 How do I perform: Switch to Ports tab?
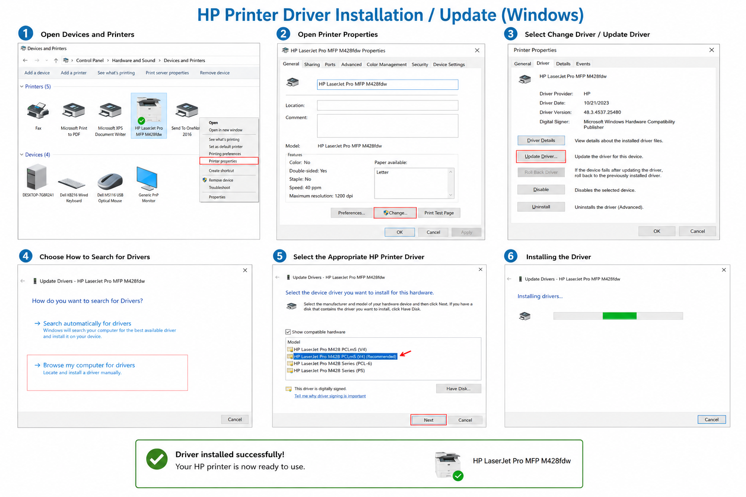[330, 65]
